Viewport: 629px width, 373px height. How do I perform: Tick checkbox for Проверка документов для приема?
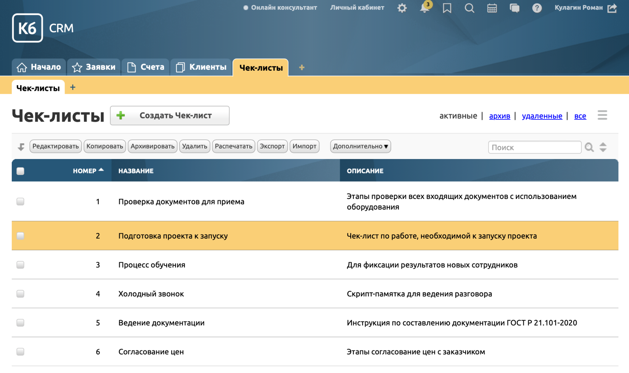pos(20,202)
